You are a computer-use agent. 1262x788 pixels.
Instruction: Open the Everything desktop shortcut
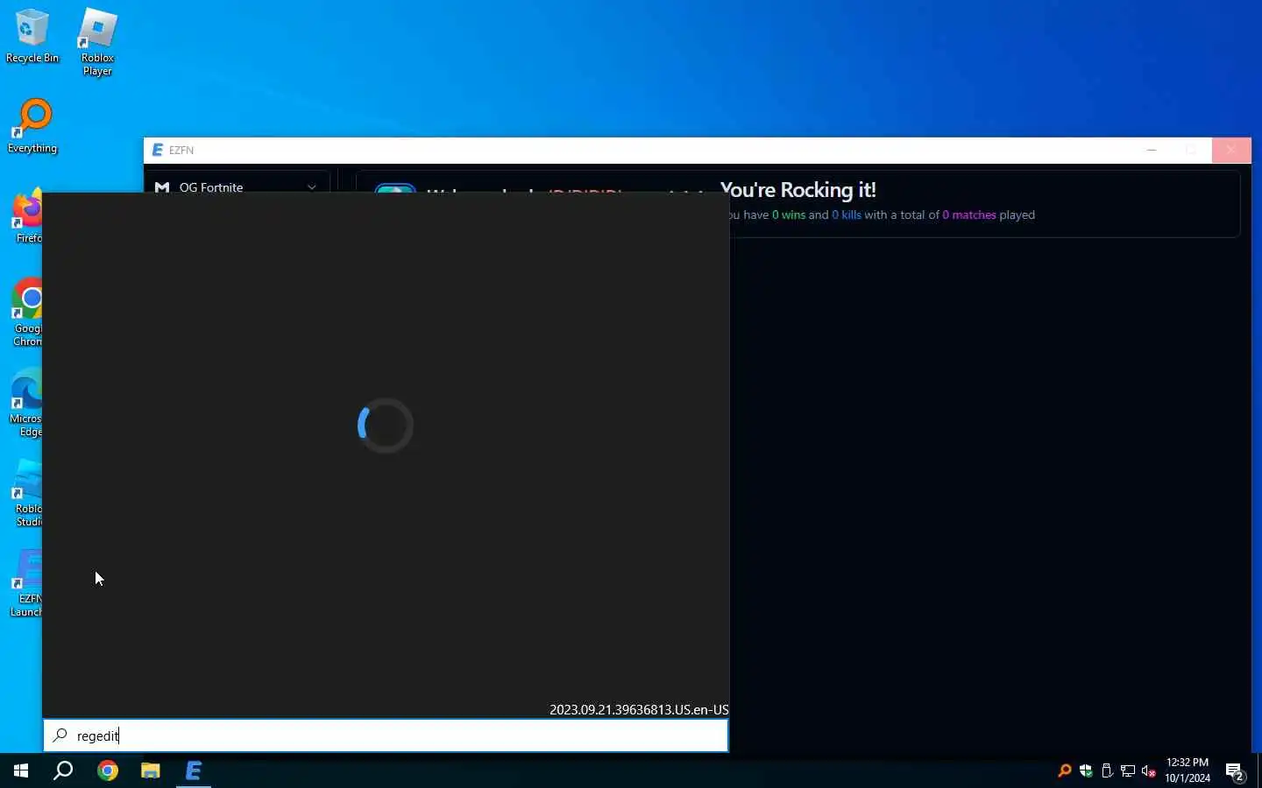click(x=32, y=127)
